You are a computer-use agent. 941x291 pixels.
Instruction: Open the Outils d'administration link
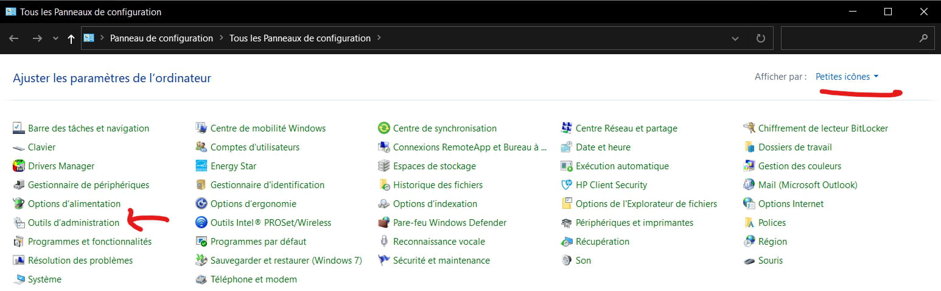(74, 223)
